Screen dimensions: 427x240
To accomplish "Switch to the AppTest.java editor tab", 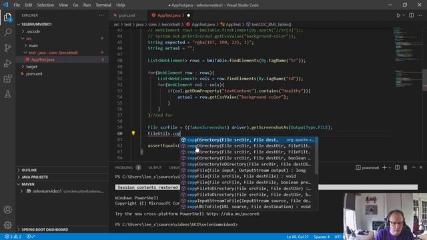I will (x=171, y=15).
